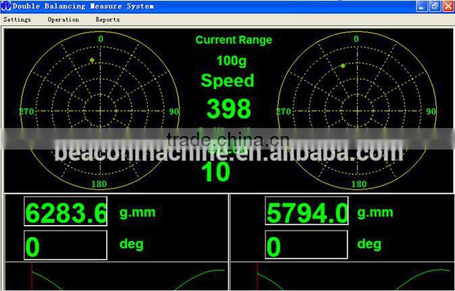Viewport: 455px width, 291px height.
Task: Click the red marker in left waveform
Action: point(32,277)
